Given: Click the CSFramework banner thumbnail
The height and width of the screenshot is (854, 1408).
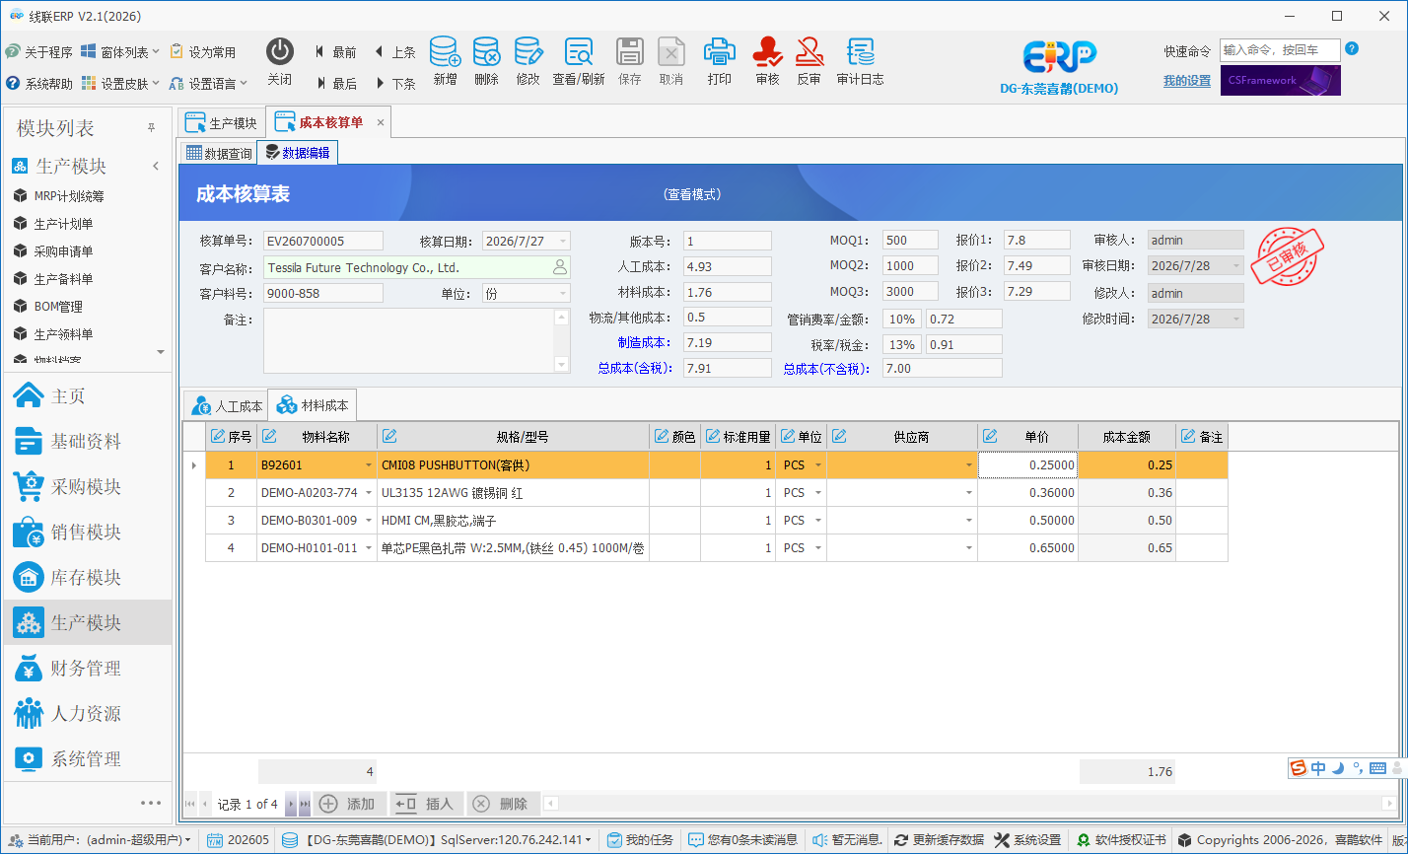Looking at the screenshot, I should [1280, 81].
